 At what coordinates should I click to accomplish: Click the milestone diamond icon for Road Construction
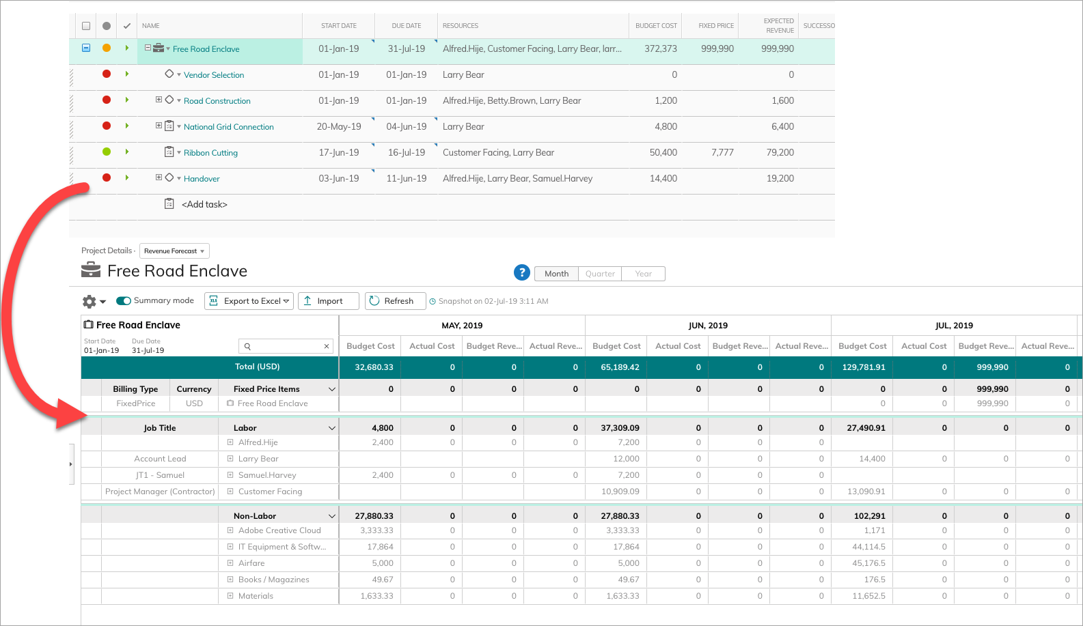click(169, 100)
